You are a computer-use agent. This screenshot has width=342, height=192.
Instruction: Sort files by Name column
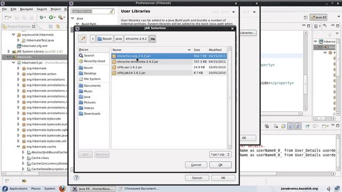tap(151, 50)
